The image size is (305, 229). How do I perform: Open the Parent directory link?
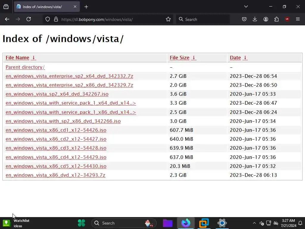25,67
